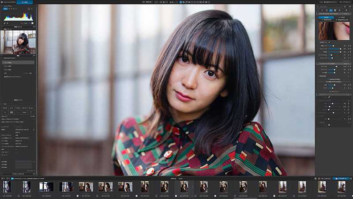Collapse the ヒストグラム panel
The height and width of the screenshot is (199, 353).
tap(2, 6)
